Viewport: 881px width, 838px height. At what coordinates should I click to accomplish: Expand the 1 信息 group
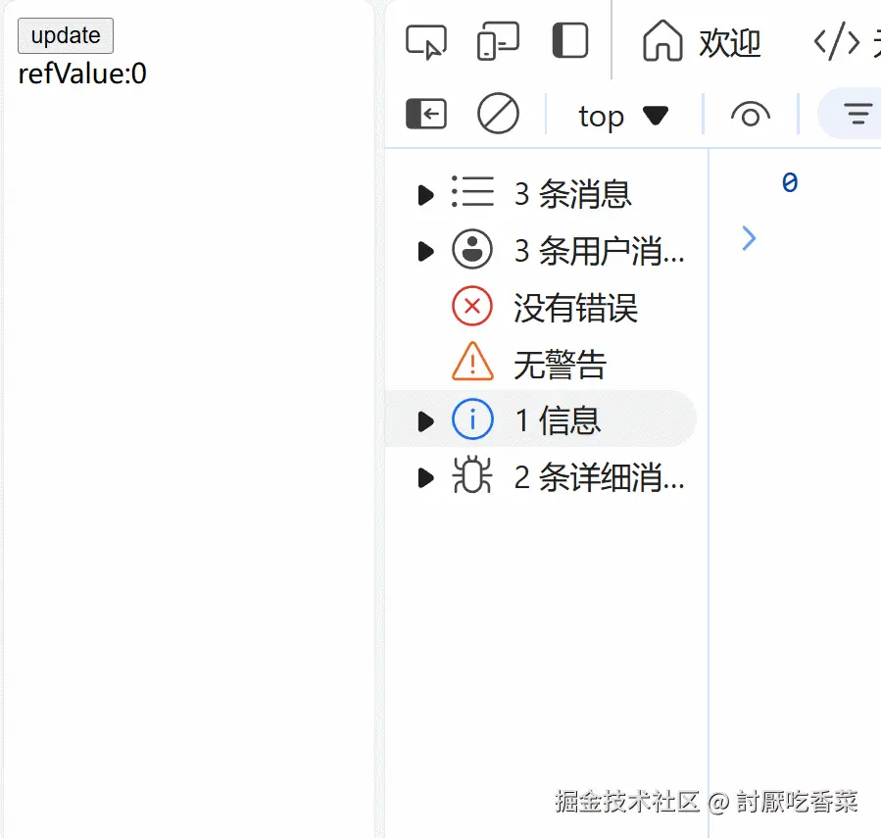coord(426,421)
